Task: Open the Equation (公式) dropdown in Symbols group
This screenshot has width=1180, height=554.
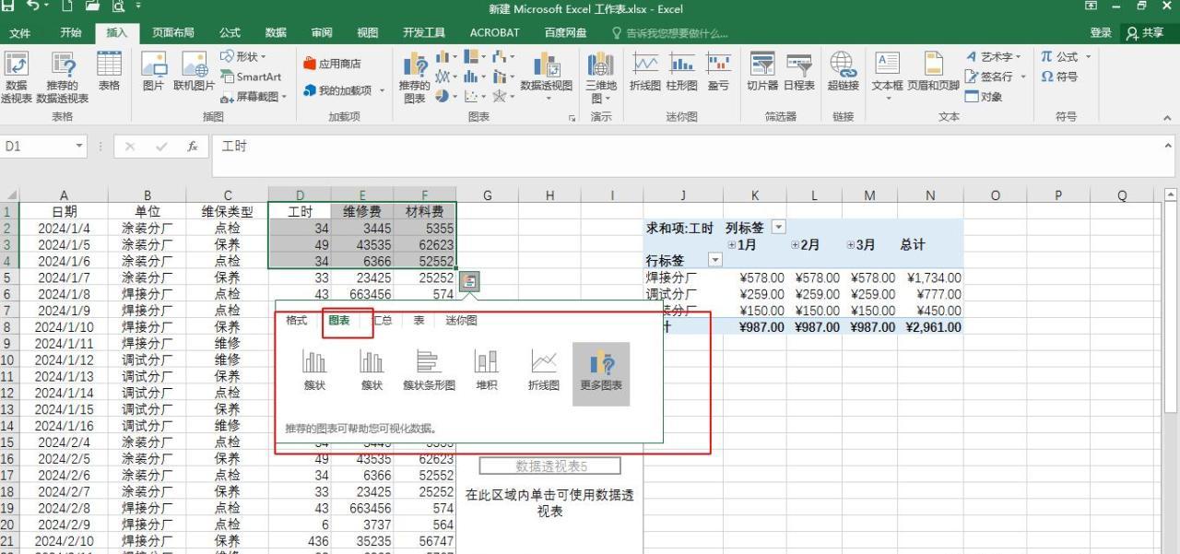Action: coord(1066,56)
